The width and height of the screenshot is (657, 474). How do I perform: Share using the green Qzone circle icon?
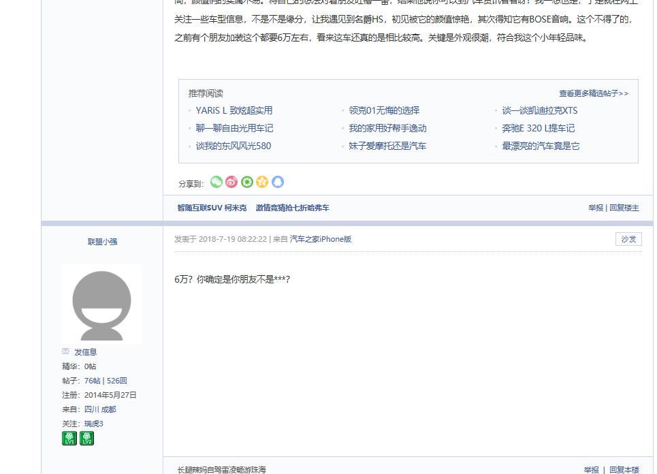[x=246, y=183]
